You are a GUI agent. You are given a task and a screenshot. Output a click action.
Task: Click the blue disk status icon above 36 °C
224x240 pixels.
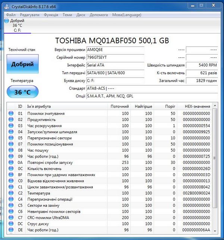(7, 21)
